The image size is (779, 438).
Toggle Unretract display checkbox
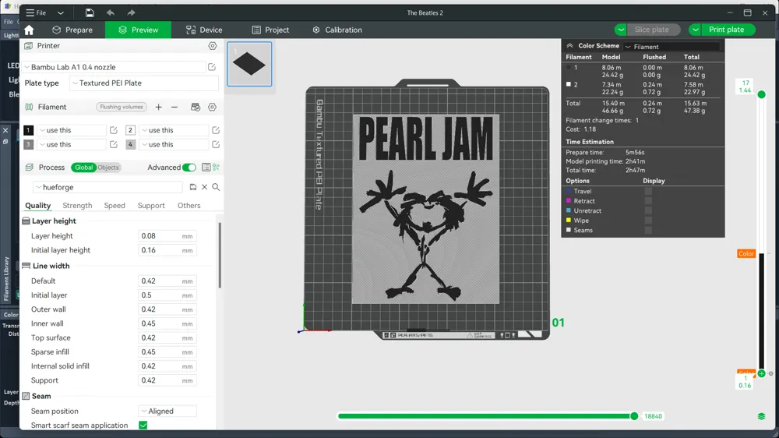click(648, 210)
